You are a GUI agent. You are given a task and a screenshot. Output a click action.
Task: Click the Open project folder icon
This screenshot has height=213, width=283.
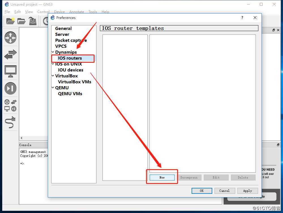(21, 21)
